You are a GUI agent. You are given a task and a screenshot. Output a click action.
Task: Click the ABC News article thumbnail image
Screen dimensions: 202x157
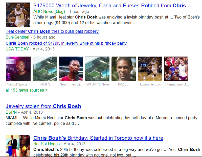click(x=18, y=15)
